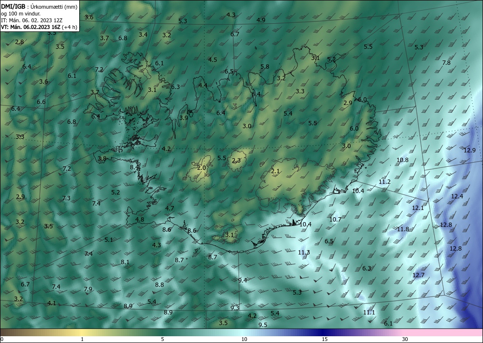Screen dimensions: 483x343
Task: Click the map value 12.4
Action: [x=457, y=196]
